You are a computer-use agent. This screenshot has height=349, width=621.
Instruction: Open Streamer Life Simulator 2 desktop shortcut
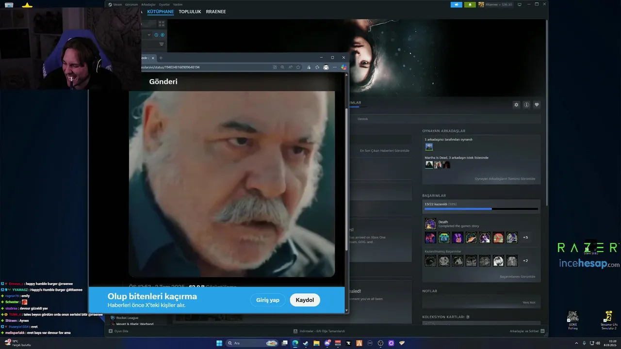(x=608, y=320)
